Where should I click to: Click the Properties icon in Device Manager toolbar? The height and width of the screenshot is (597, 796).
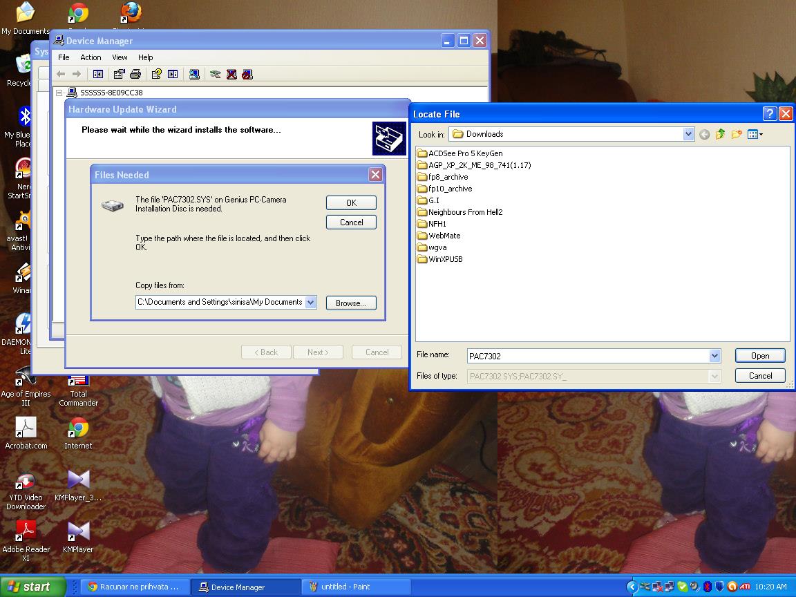(119, 74)
